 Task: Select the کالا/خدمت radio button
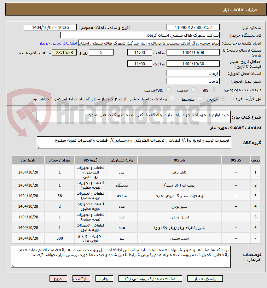168,90
